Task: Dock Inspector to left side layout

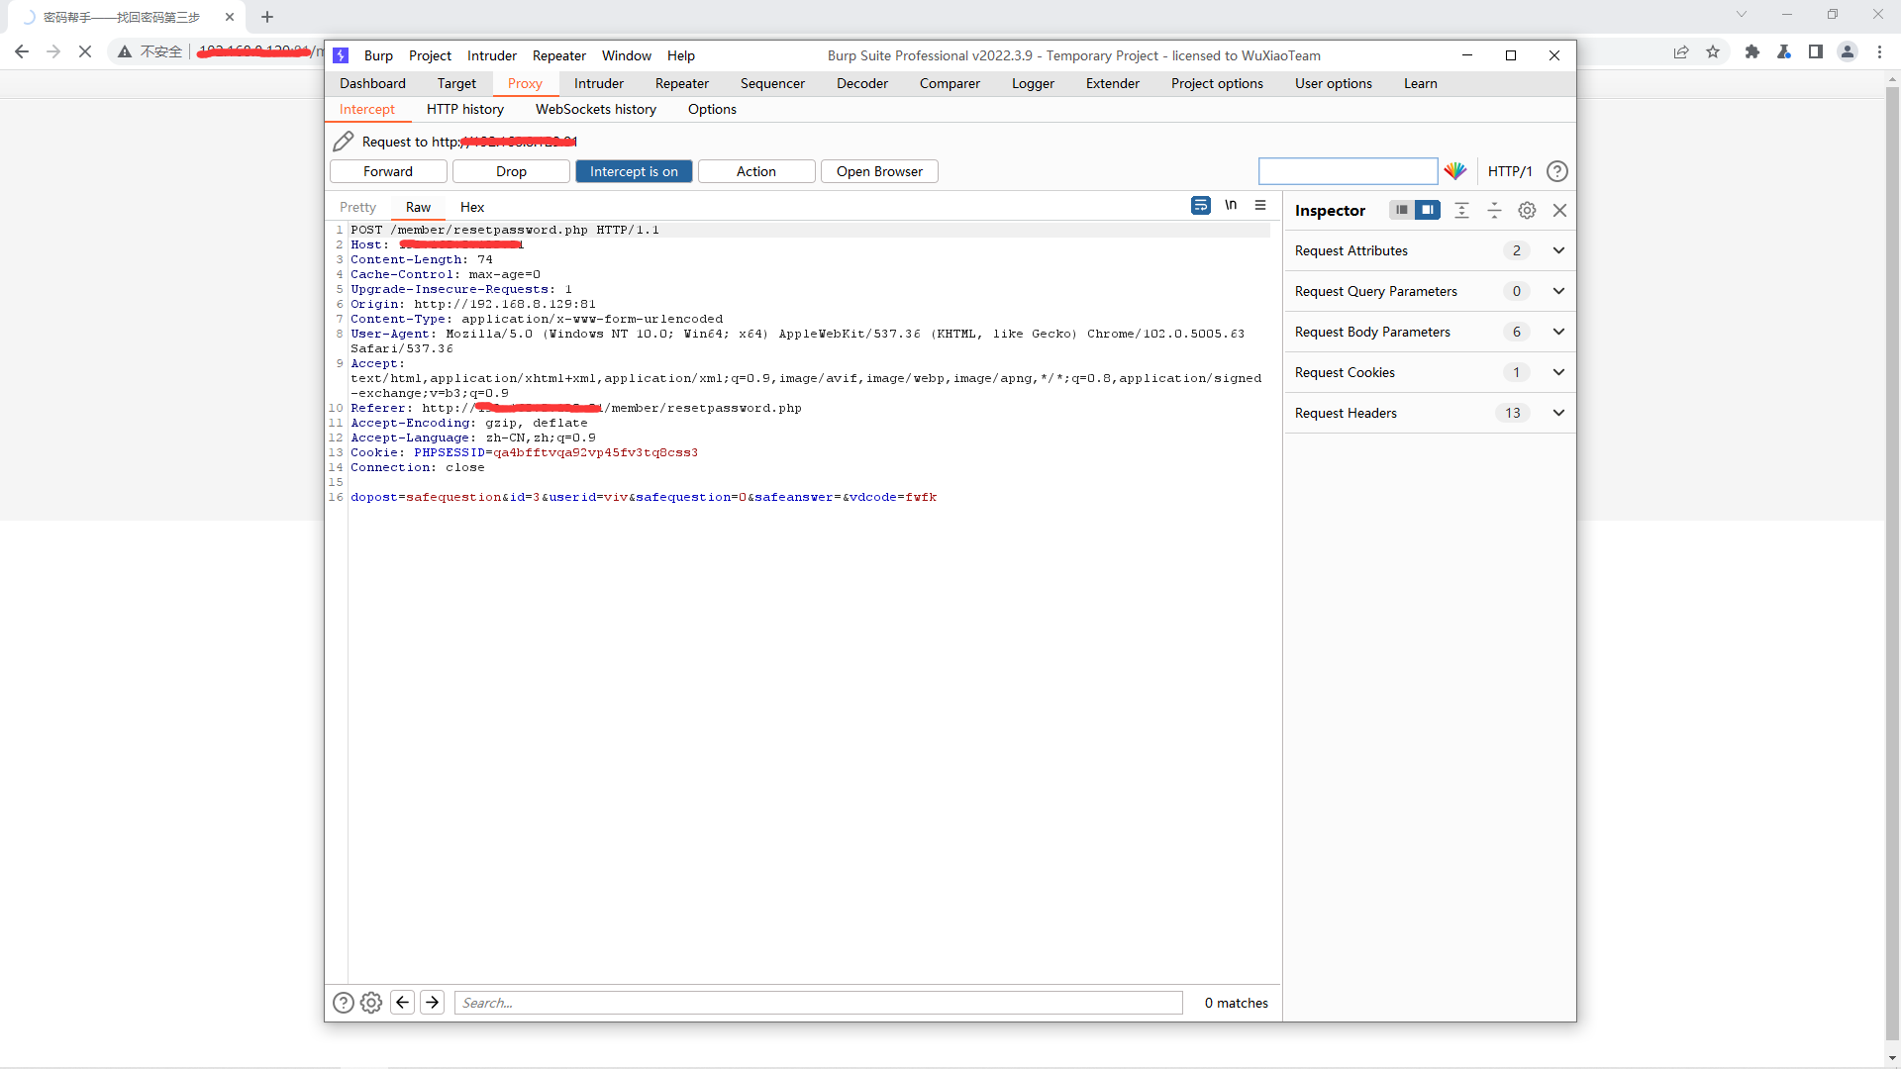Action: [1401, 210]
